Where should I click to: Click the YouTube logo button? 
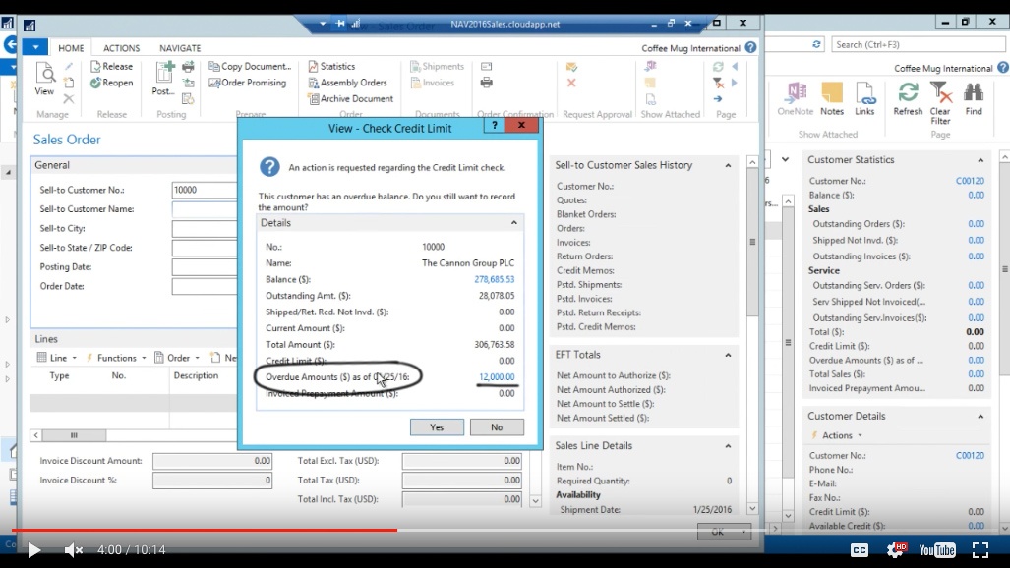click(x=937, y=550)
